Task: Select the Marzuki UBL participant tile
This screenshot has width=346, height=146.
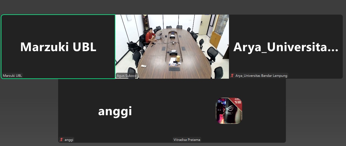Action: point(58,47)
